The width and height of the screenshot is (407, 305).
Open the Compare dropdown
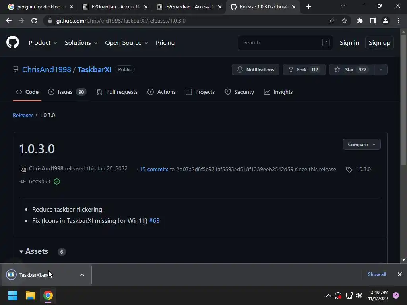[x=362, y=145]
